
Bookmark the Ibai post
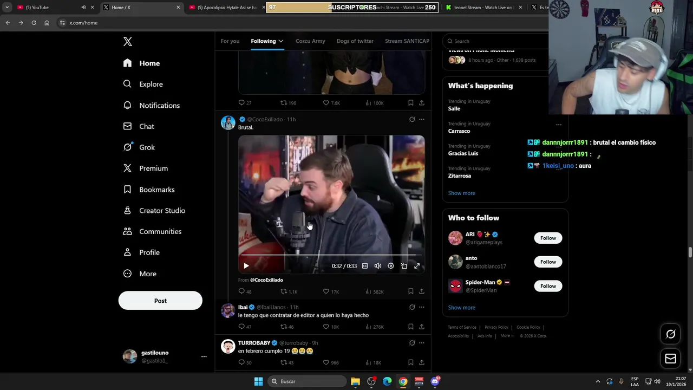pos(411,327)
